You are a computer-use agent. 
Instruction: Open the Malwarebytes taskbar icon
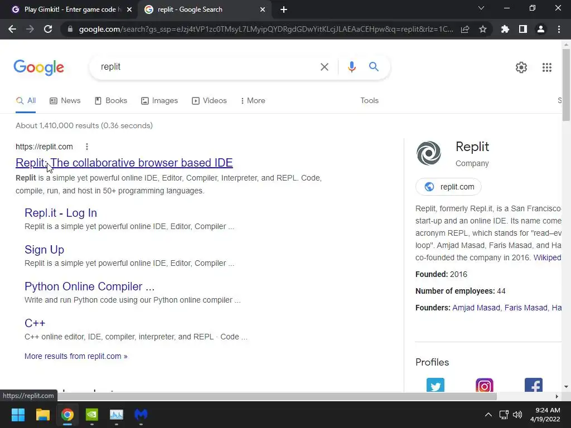(141, 415)
